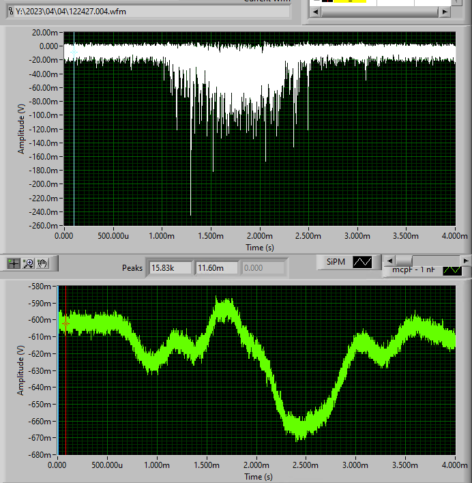Screen dimensions: 472x483
Task: Click left arrow of plot legend scrollbar
Action: [x=389, y=261]
